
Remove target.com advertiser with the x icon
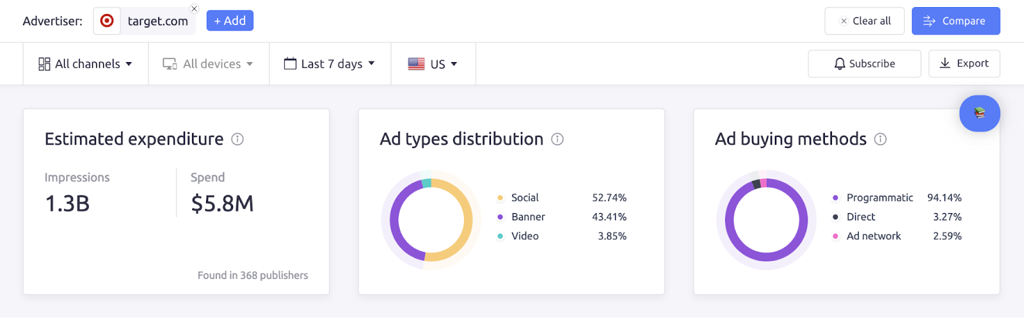194,9
